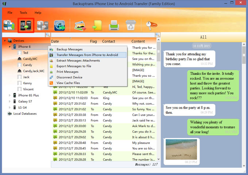Select contact Ted in the device tree
248x175 pixels.
[x=26, y=53]
